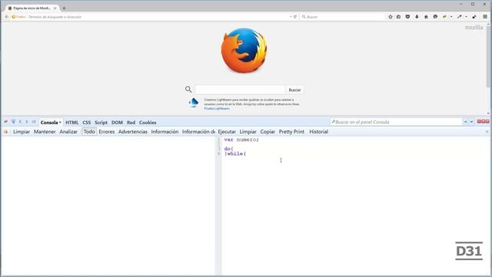Click Ejecutar to run the code
This screenshot has width=492, height=277.
[x=227, y=132]
